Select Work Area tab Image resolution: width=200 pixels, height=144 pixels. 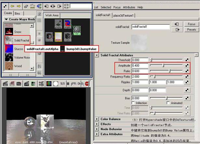tap(52, 15)
